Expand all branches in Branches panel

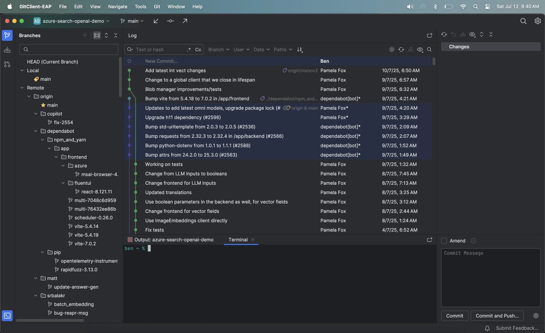coord(106,35)
